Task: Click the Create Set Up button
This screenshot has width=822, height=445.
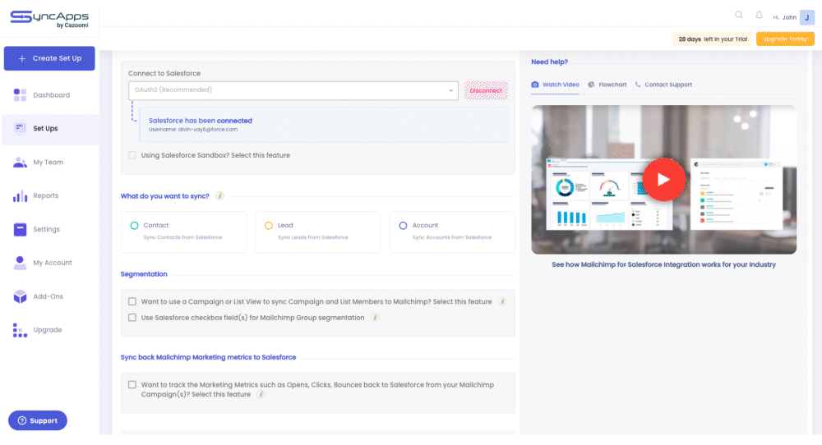Action: (x=49, y=58)
